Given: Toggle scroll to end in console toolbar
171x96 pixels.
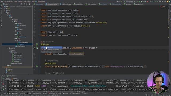Looking at the screenshot, I should [6, 89].
